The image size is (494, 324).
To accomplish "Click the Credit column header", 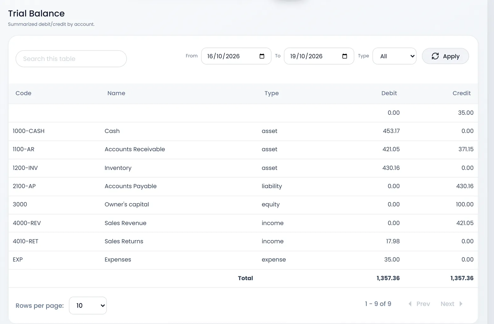I will click(x=462, y=93).
